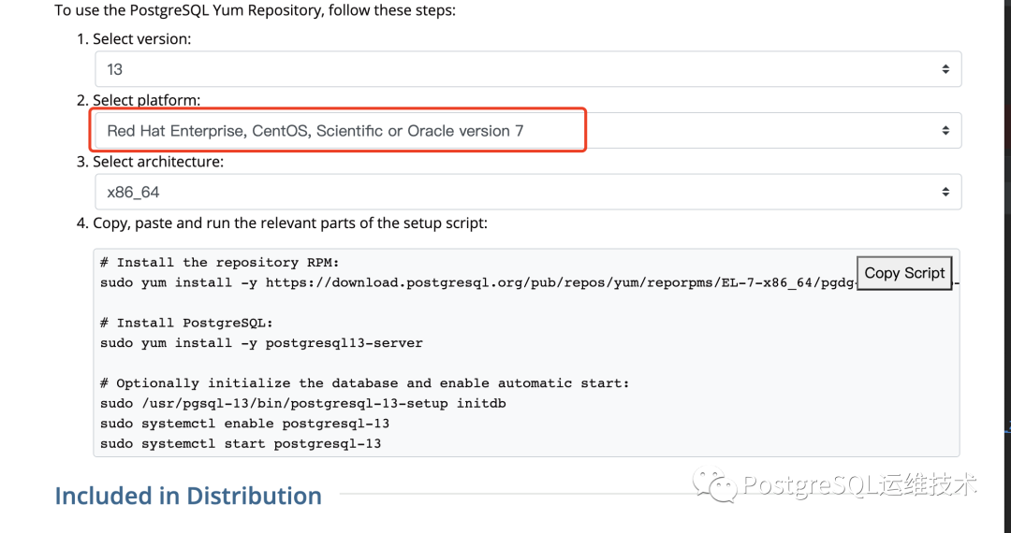Click the WeChat logo in the watermark

[713, 484]
